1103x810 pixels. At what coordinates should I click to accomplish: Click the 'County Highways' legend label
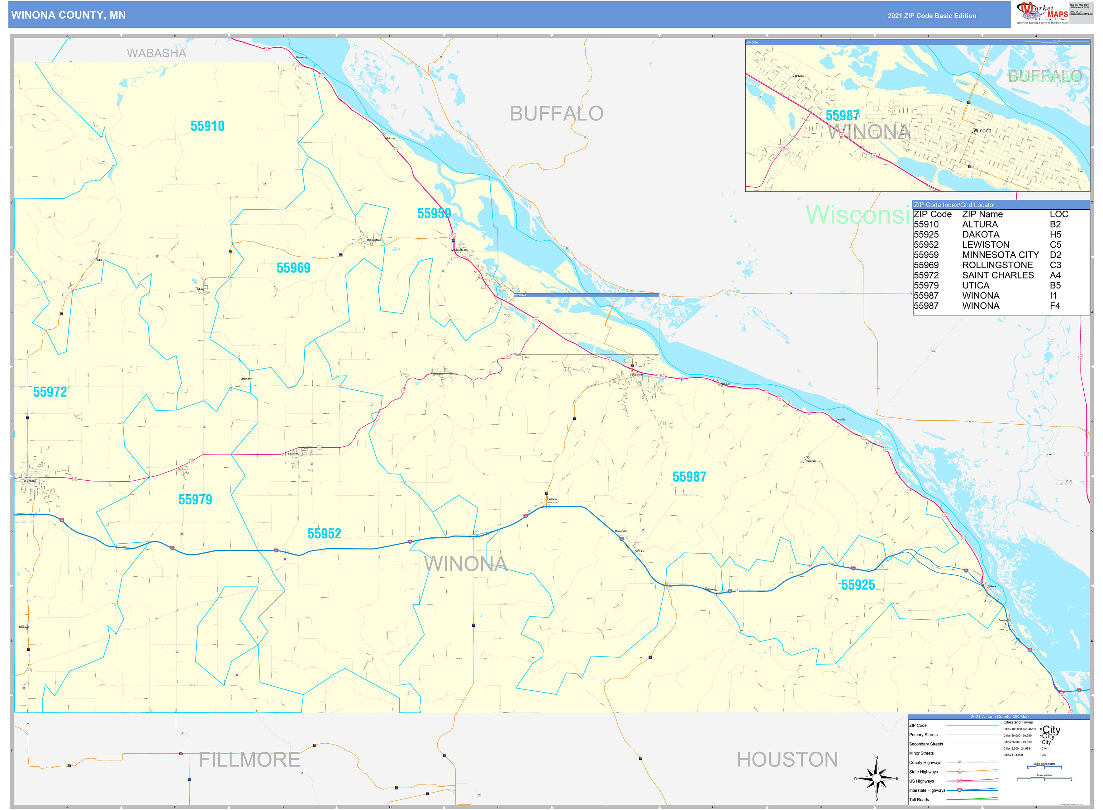pyautogui.click(x=925, y=762)
